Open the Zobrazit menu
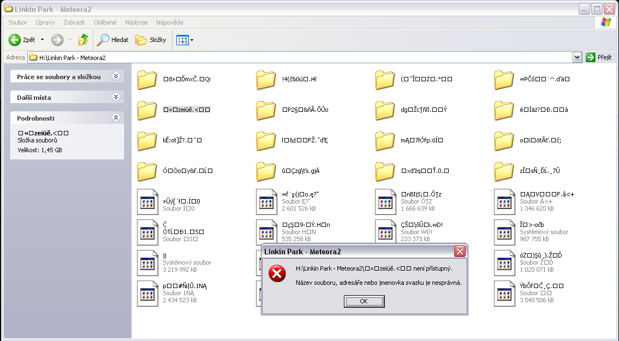 [x=74, y=22]
